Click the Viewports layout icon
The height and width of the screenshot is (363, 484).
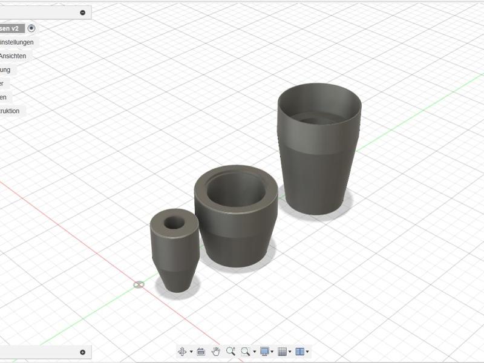pos(299,351)
